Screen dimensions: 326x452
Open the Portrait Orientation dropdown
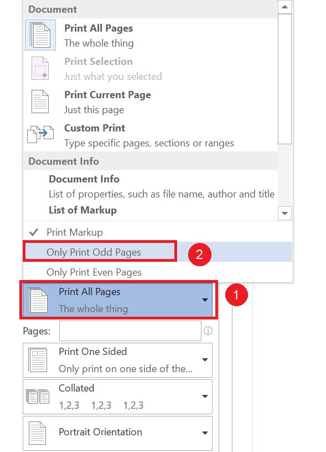(x=204, y=433)
